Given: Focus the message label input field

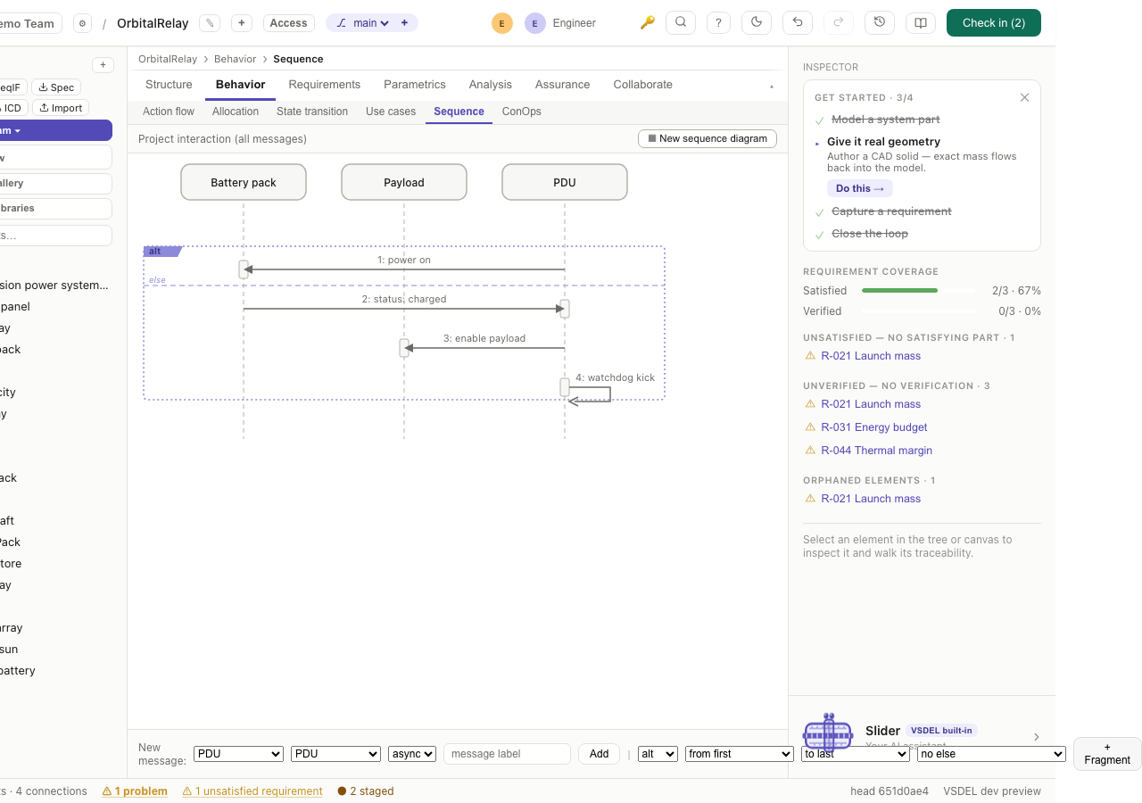Looking at the screenshot, I should (507, 754).
